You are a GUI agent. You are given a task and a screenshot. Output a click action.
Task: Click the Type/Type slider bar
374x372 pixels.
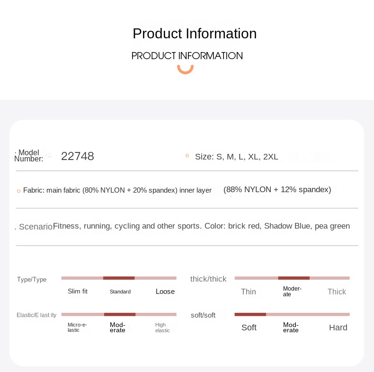(x=119, y=278)
